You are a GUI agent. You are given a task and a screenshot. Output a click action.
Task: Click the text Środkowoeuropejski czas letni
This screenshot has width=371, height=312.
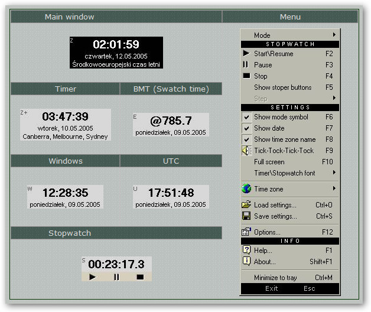pyautogui.click(x=116, y=64)
